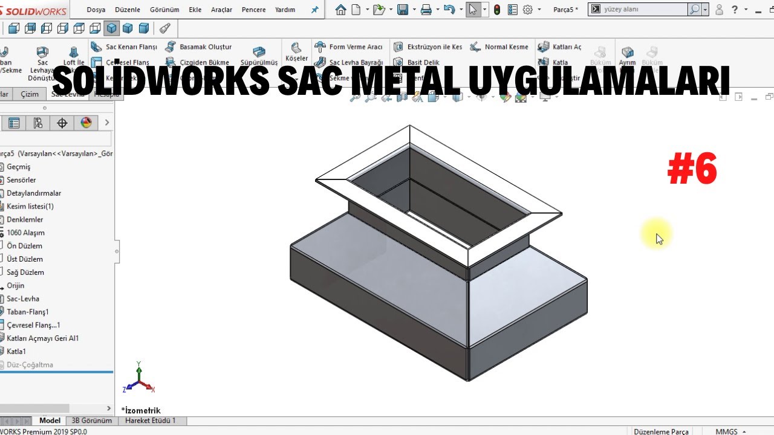Screen dimensions: 774x435
Task: Open the dropdown arrow next to Print icon
Action: pyautogui.click(x=437, y=10)
